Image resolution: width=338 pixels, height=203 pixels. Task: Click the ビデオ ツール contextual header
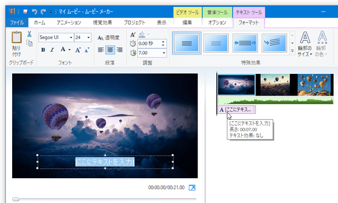click(x=187, y=13)
